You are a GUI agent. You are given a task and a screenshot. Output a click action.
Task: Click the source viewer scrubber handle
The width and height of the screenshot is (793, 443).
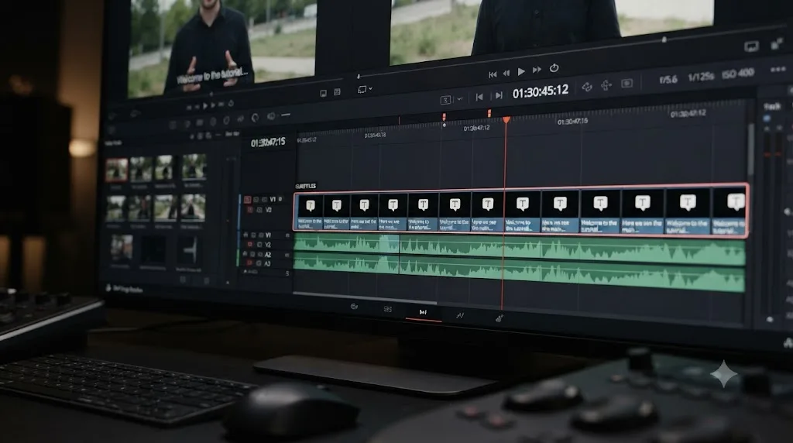tap(211, 94)
